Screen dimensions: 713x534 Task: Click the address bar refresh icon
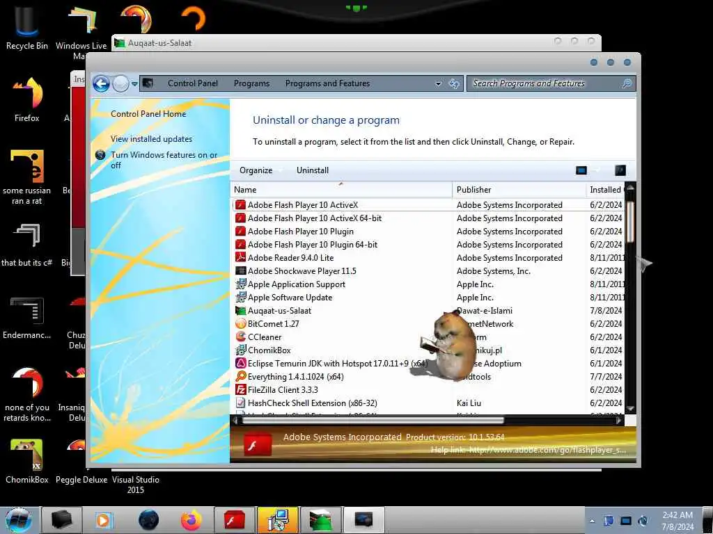pyautogui.click(x=453, y=83)
